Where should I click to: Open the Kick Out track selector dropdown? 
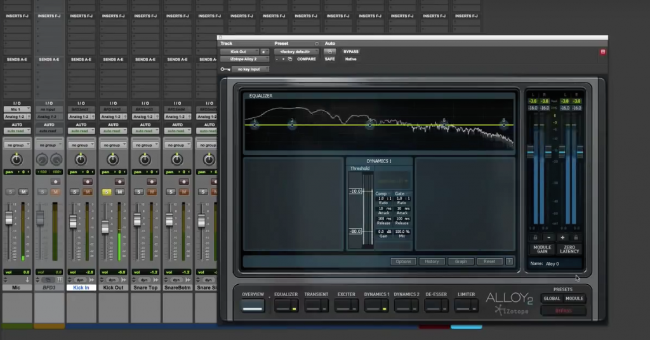point(239,52)
